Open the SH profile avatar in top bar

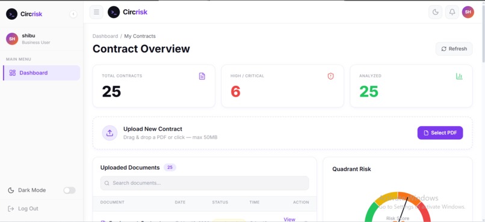(x=468, y=12)
